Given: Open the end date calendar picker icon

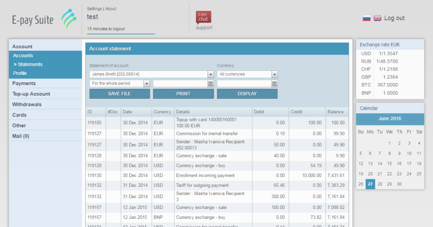Looking at the screenshot, I should [274, 83].
